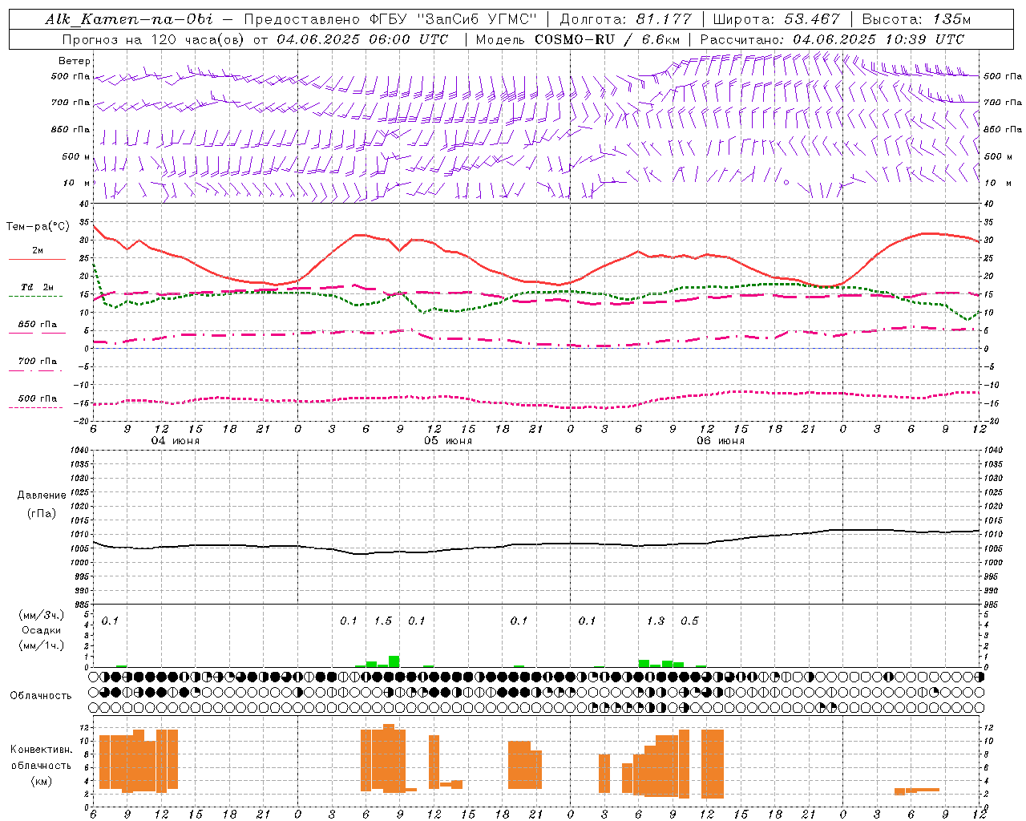Click the Ветер wind panel label
This screenshot has width=1026, height=821.
pyautogui.click(x=75, y=61)
